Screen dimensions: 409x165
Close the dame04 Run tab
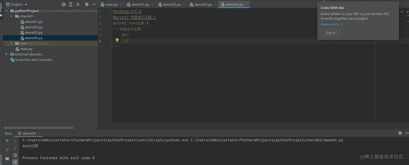pos(39,133)
